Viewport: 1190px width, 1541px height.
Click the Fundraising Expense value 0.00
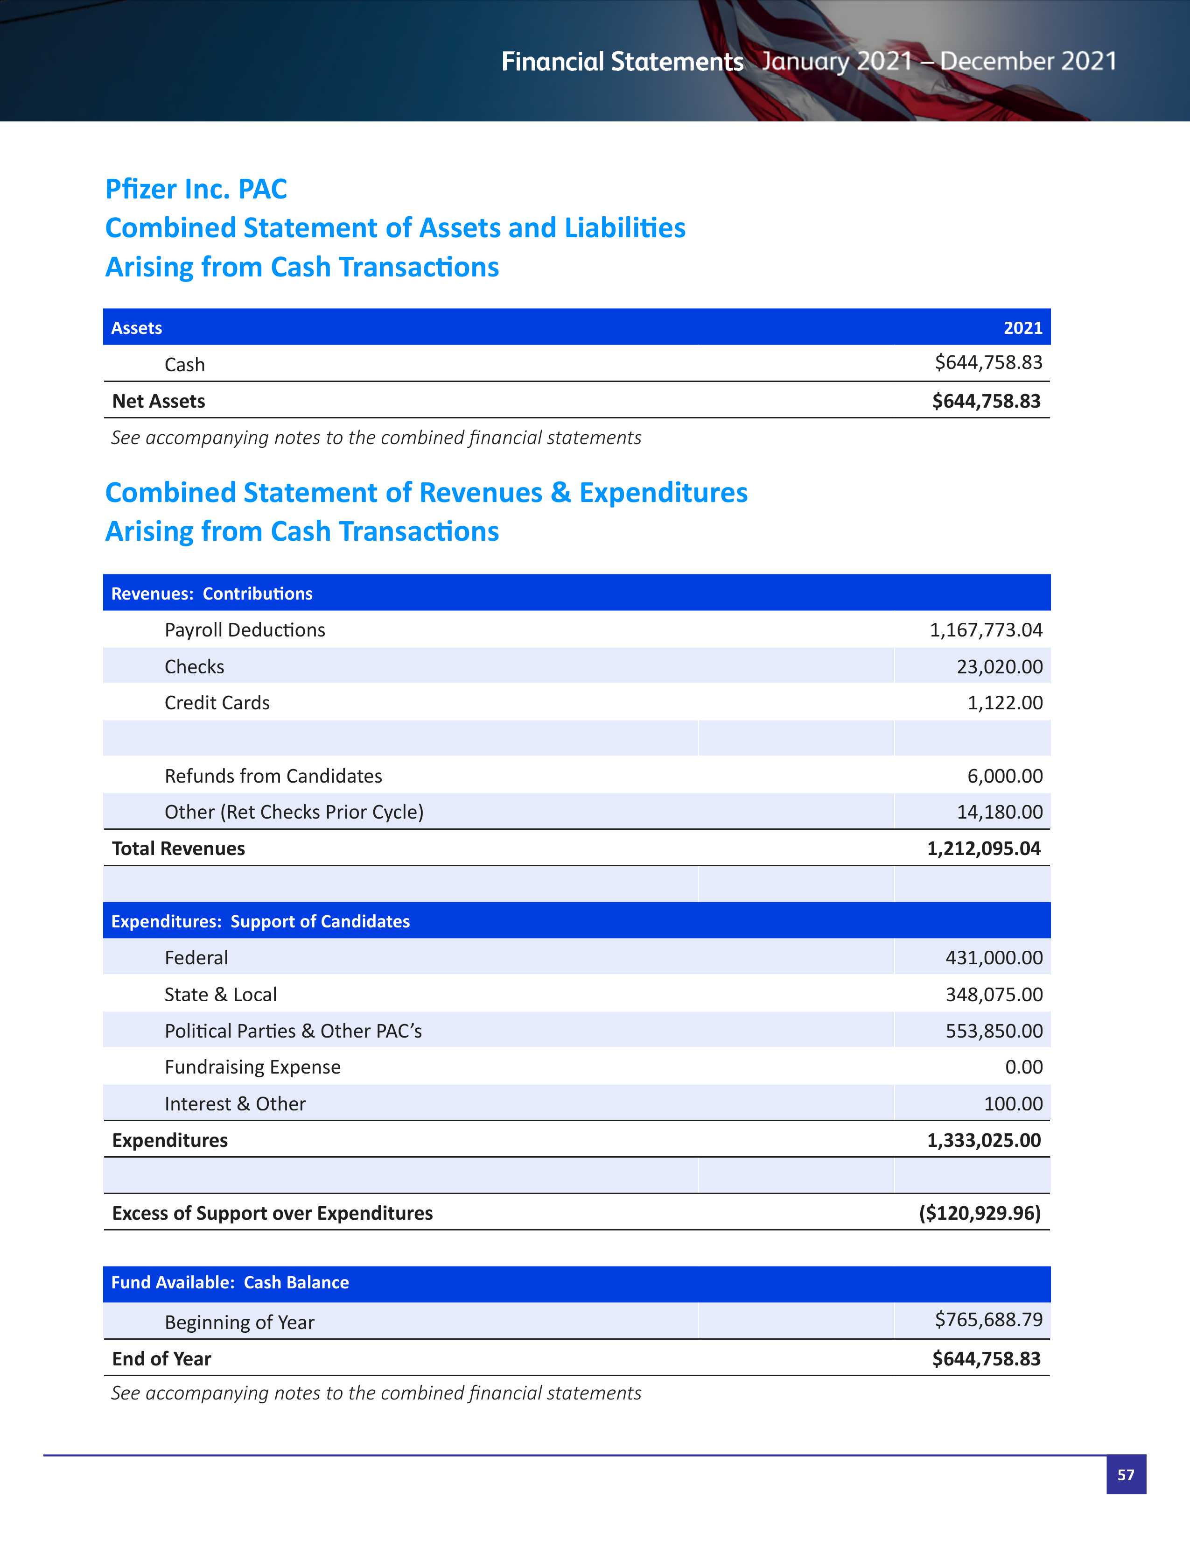1023,1067
